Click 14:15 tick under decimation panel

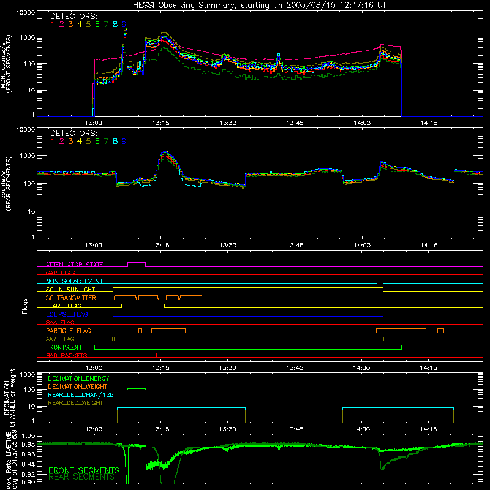click(428, 429)
